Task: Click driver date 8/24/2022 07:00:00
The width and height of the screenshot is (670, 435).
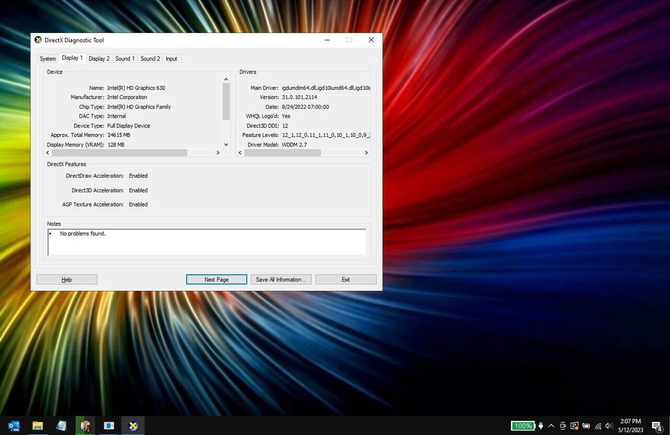Action: (305, 107)
